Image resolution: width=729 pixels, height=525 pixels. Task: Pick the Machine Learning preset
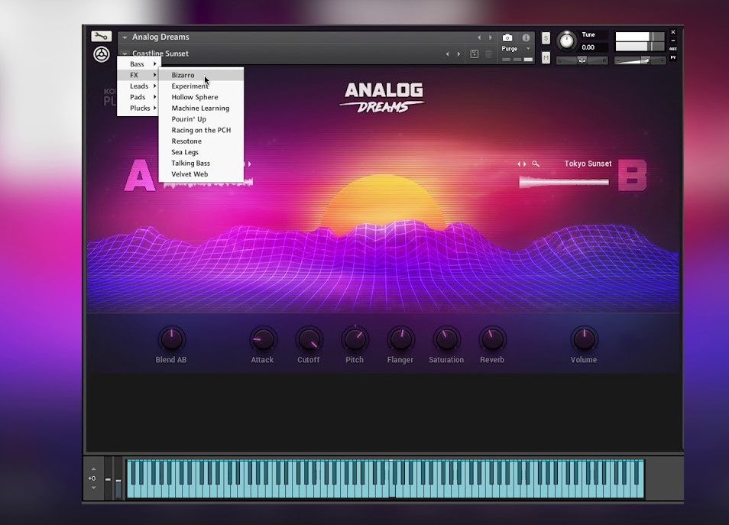coord(201,108)
